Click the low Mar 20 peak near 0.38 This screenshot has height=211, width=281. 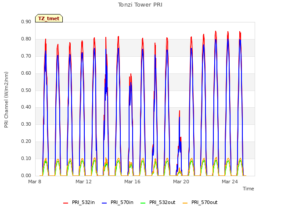(180, 111)
